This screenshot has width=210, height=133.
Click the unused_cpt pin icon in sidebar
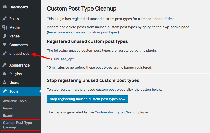point(5,54)
